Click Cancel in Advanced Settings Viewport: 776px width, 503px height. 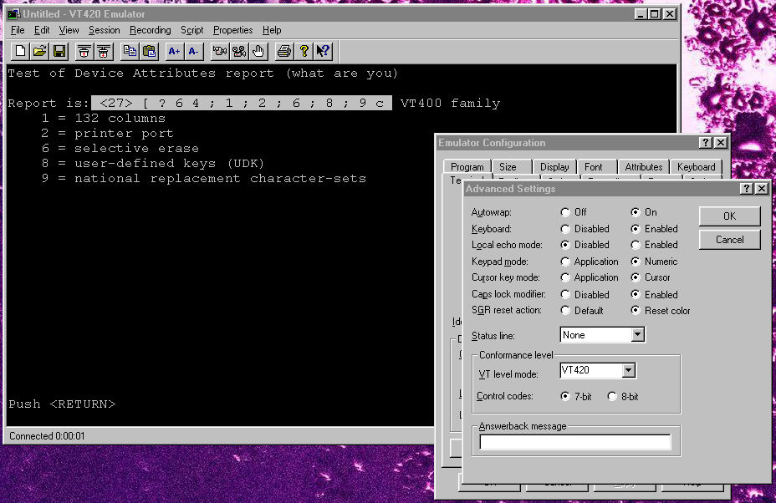click(729, 240)
